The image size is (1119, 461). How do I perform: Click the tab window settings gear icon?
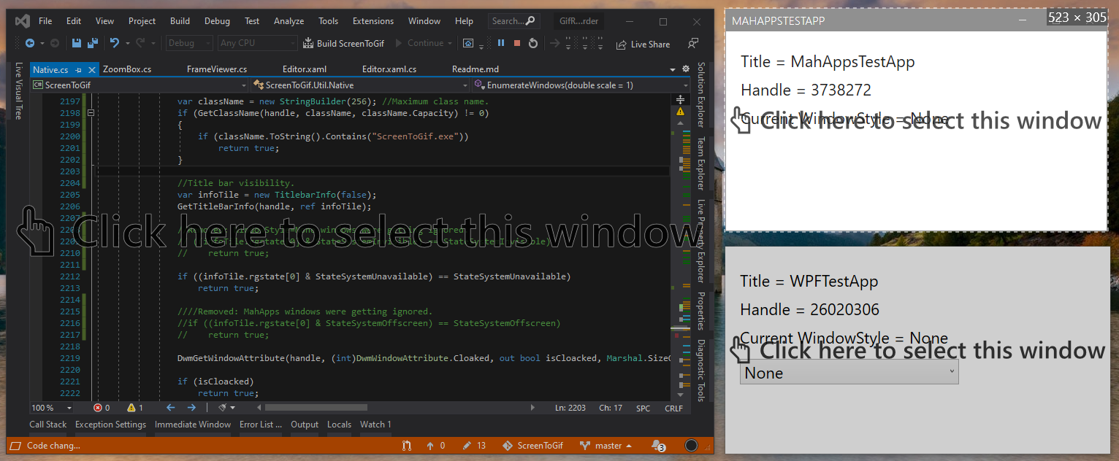(686, 69)
